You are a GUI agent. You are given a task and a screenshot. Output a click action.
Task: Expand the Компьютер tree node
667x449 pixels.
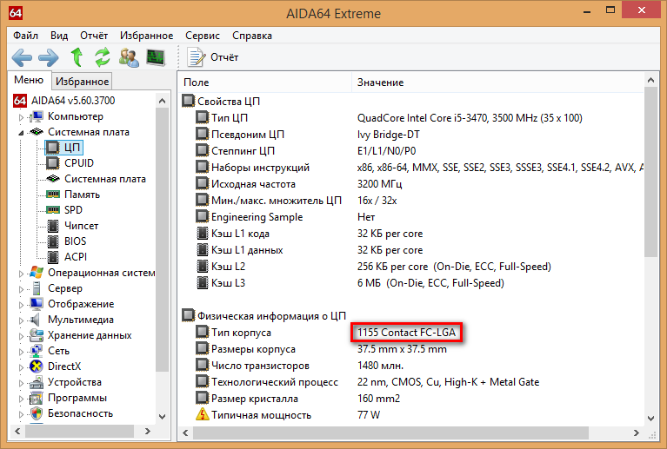(21, 117)
